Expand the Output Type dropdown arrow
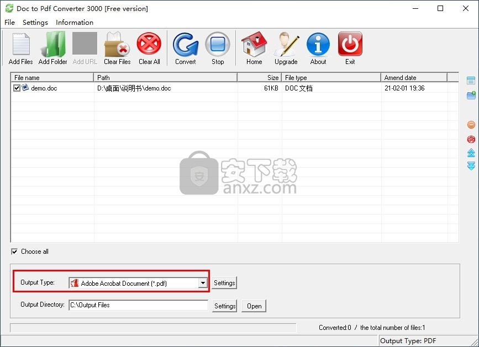 point(203,283)
